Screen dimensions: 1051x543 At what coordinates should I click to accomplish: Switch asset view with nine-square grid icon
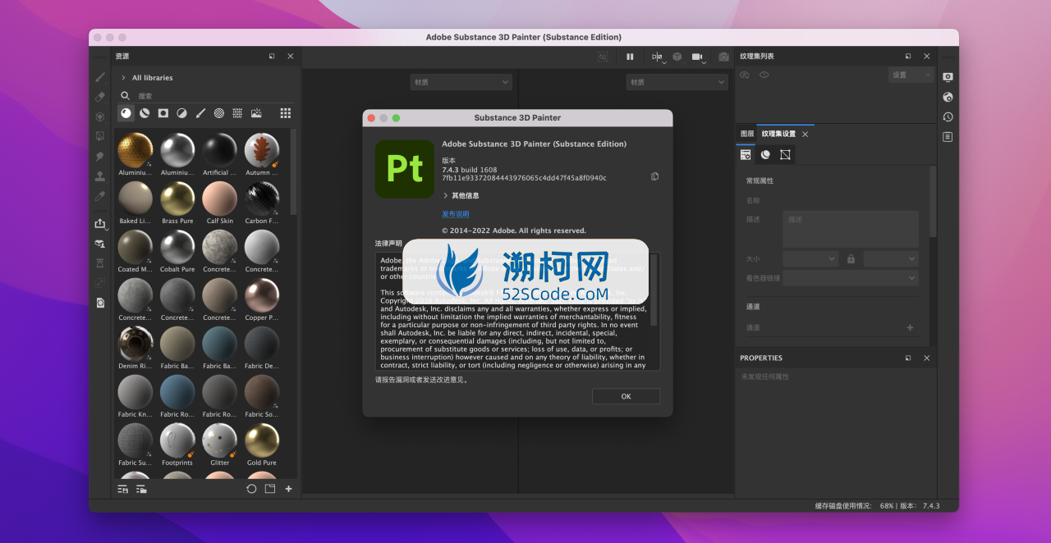[x=286, y=113]
